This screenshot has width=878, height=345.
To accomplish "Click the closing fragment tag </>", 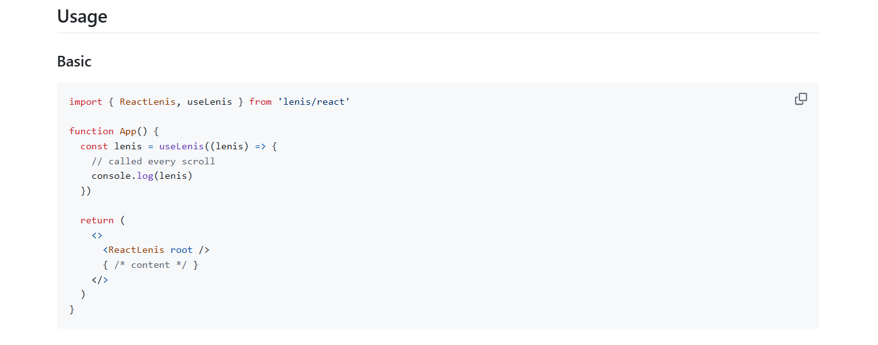I will point(100,280).
